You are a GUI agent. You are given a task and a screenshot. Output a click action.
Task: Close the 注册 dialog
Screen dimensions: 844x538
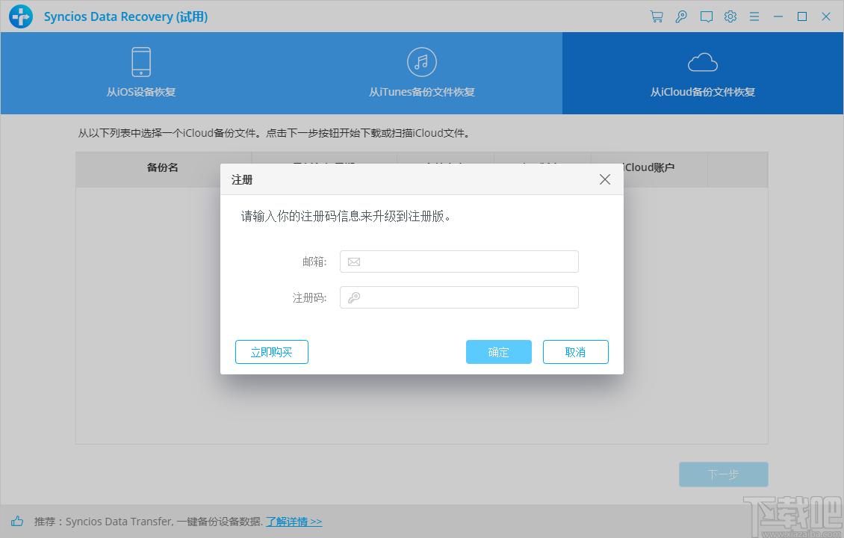[x=605, y=179]
